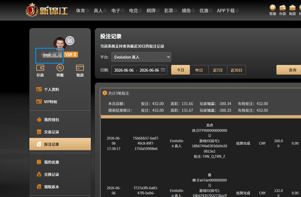This screenshot has height=197, width=301.
Task: Click the VIP 2 badge
Action: 71,55
